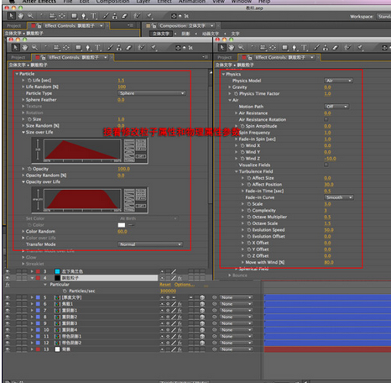Open the Window menu in the menu bar

pos(241,2)
